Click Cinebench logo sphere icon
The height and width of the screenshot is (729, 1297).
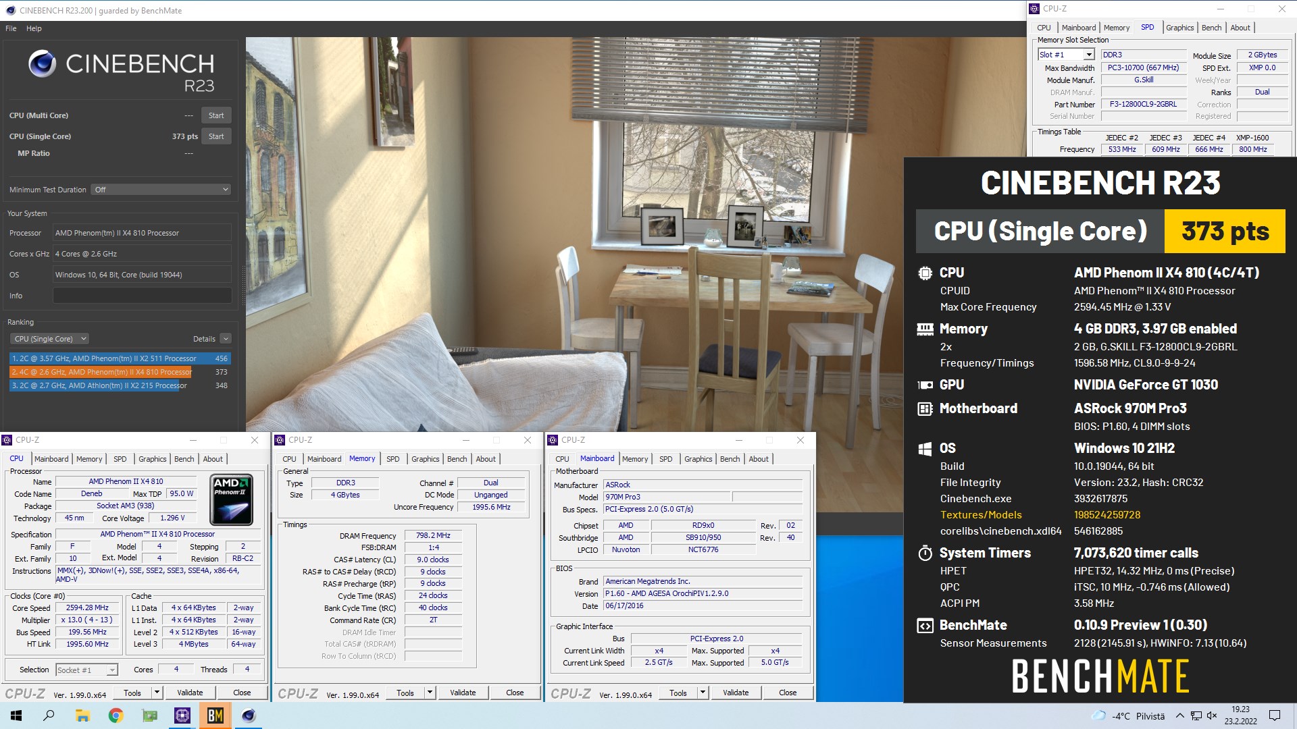pos(42,63)
